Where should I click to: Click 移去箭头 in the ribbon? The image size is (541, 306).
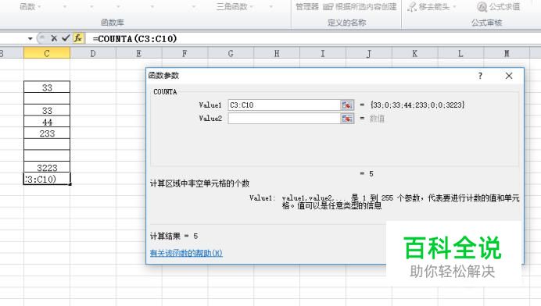(432, 6)
